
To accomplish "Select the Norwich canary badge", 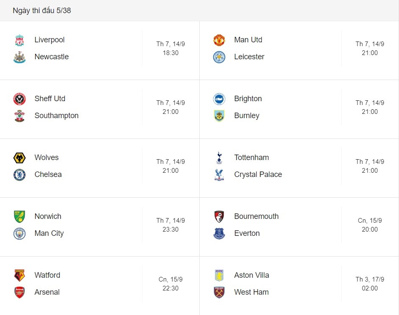I will point(20,217).
